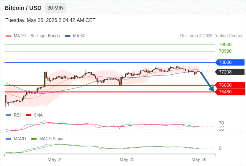Click the blue RSI legend swatch
Viewport: 246px width, 166px height.
pos(8,115)
